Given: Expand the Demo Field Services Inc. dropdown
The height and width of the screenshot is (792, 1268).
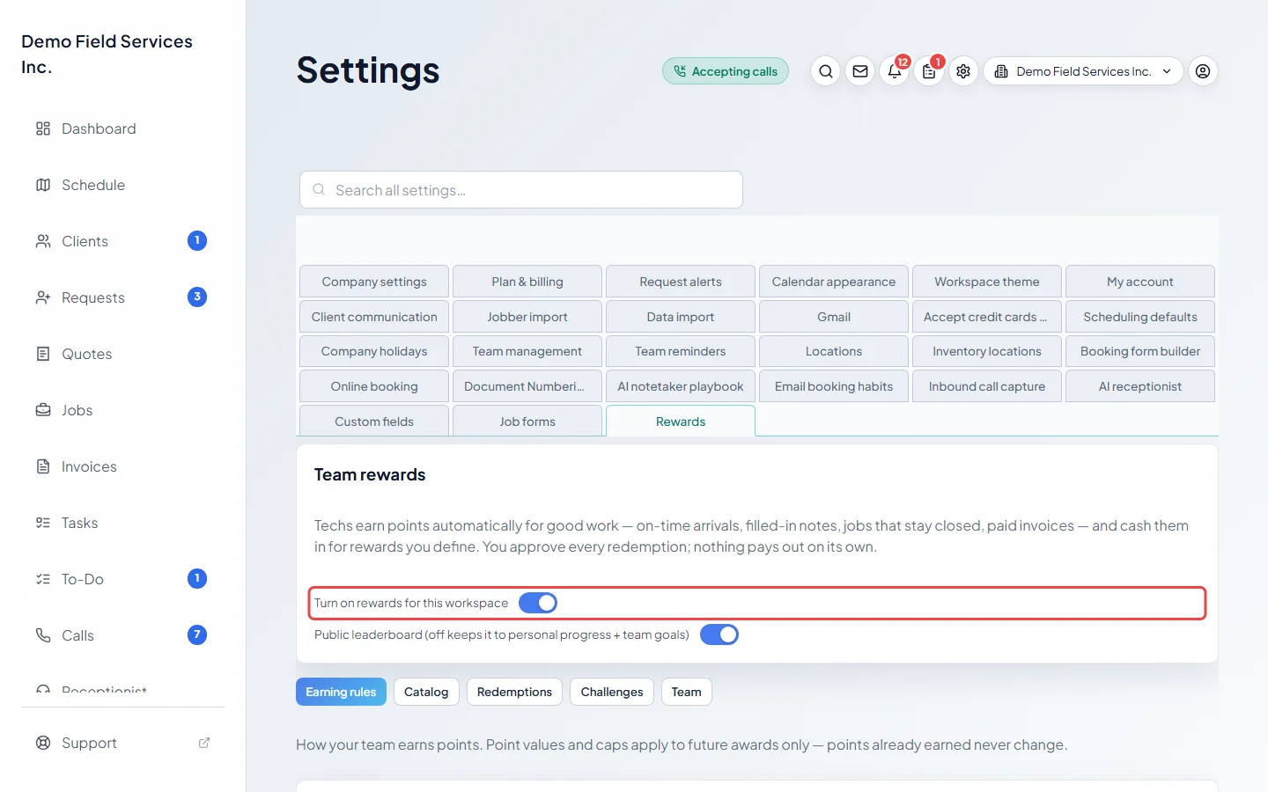Looking at the screenshot, I should point(1083,71).
